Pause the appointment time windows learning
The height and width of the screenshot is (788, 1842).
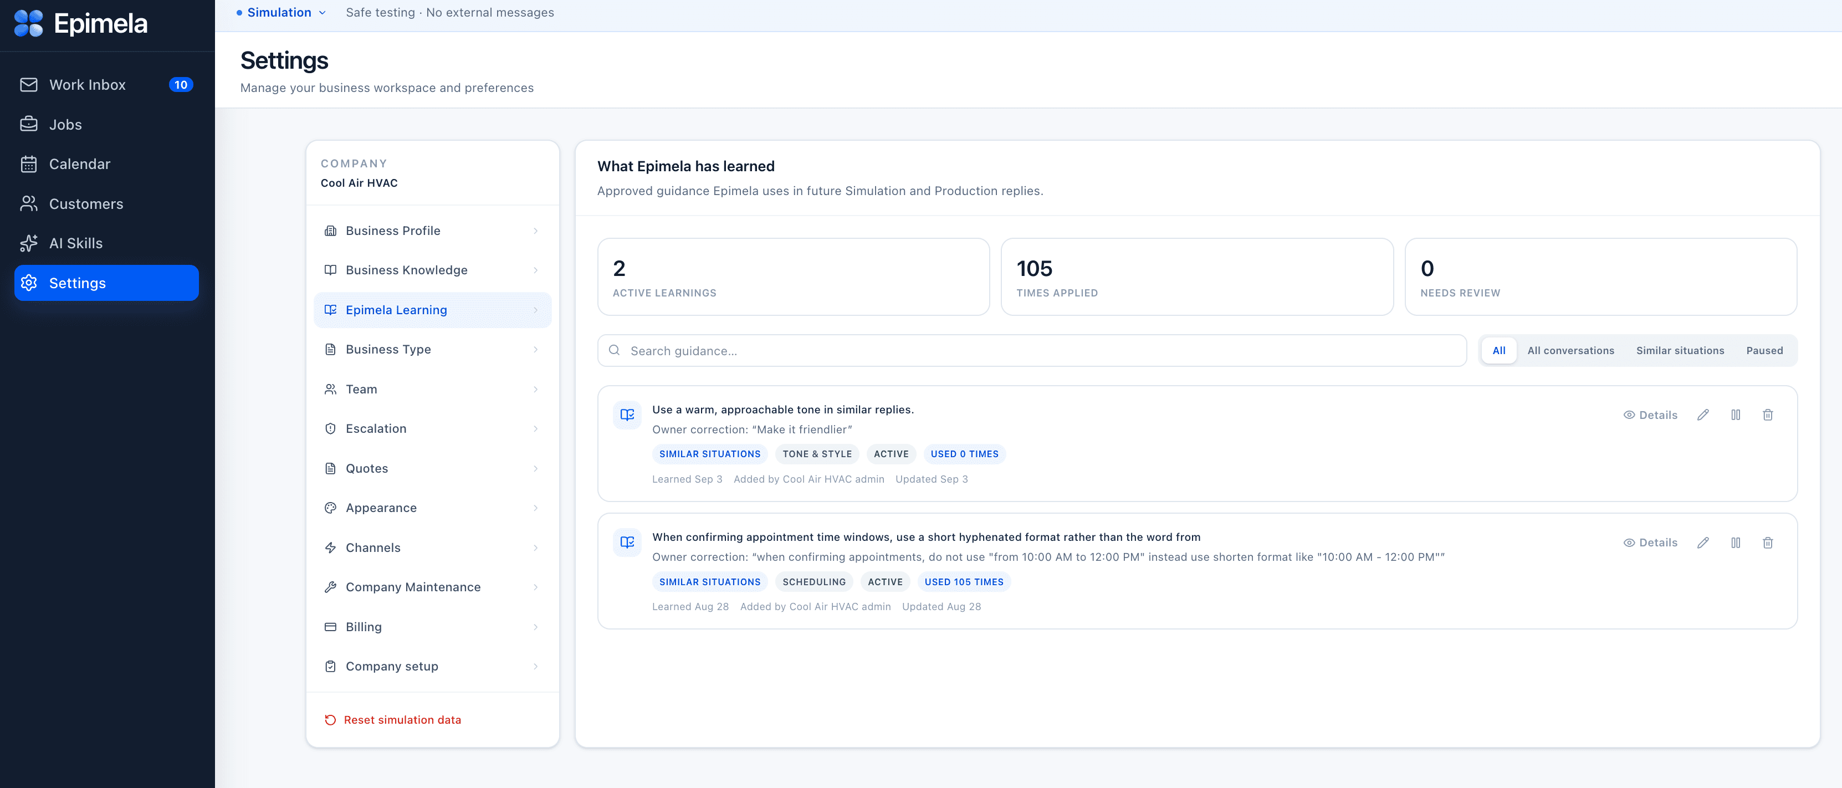click(1736, 543)
